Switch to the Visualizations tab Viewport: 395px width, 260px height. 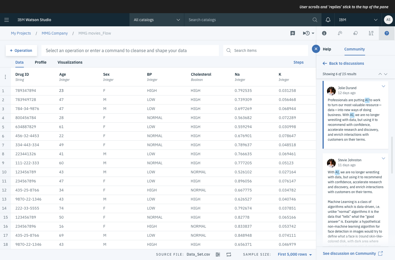[70, 62]
